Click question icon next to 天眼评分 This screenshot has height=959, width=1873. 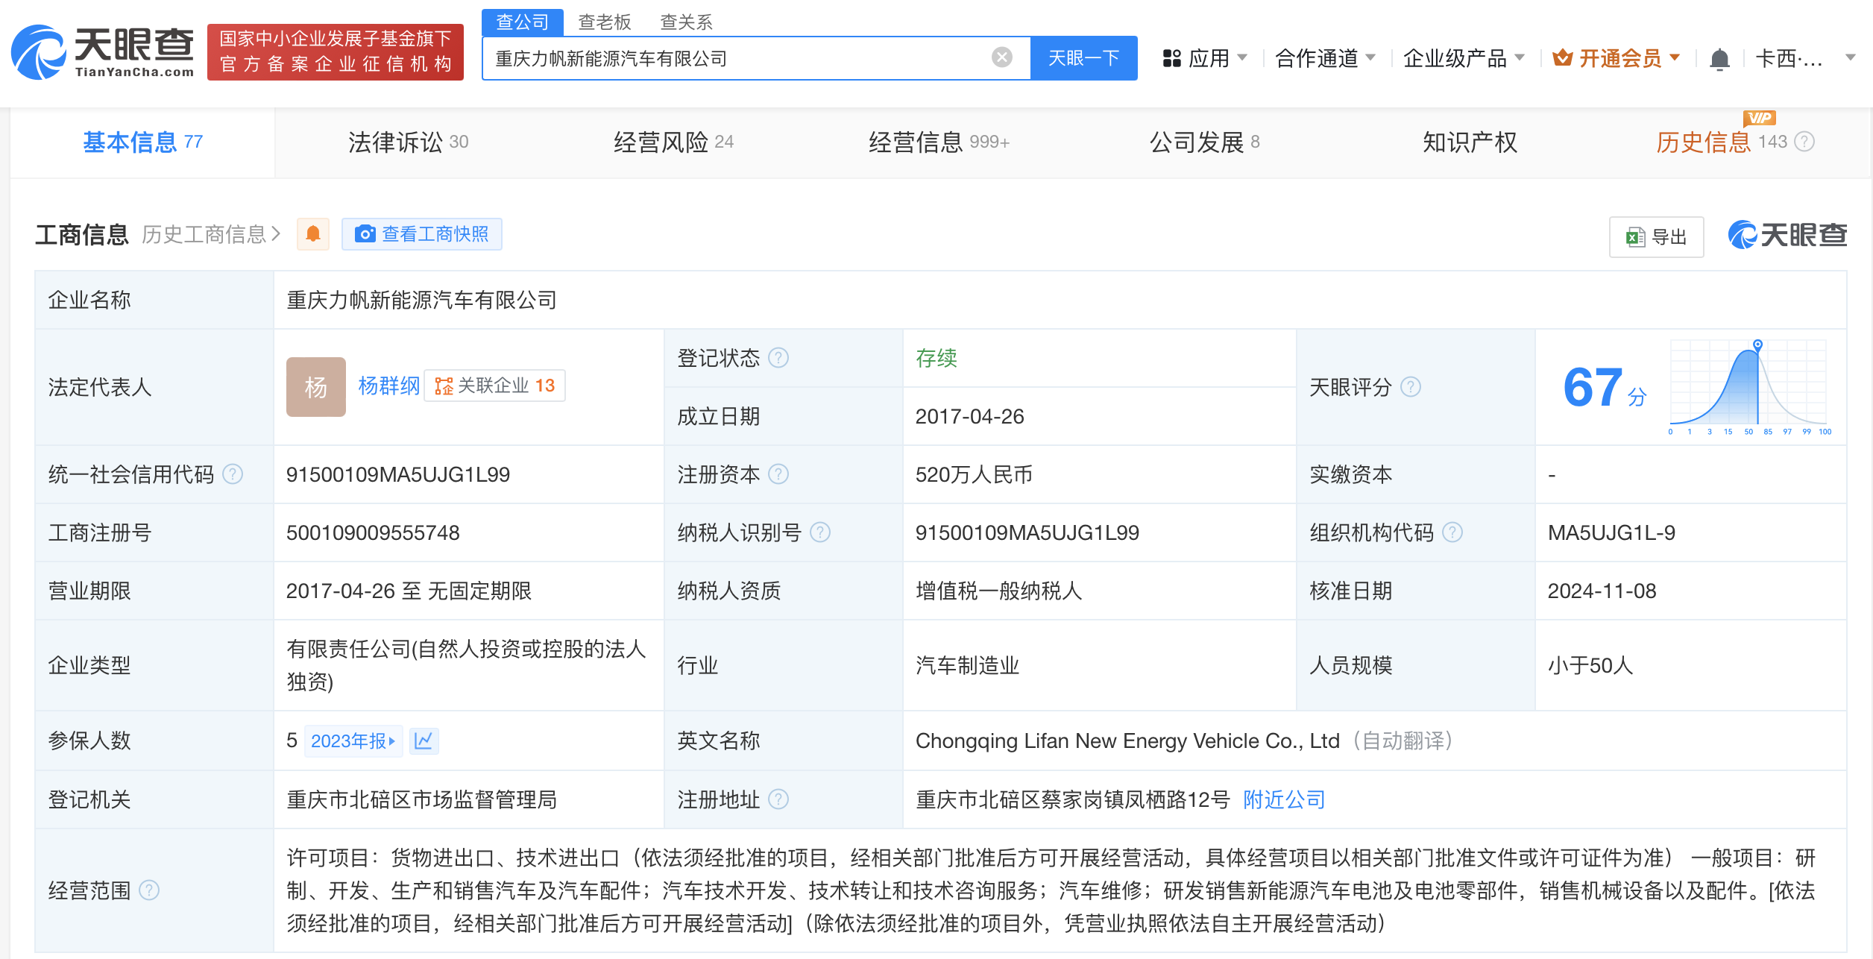(x=1411, y=387)
